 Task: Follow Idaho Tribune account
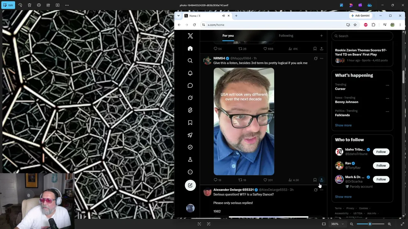point(381,152)
